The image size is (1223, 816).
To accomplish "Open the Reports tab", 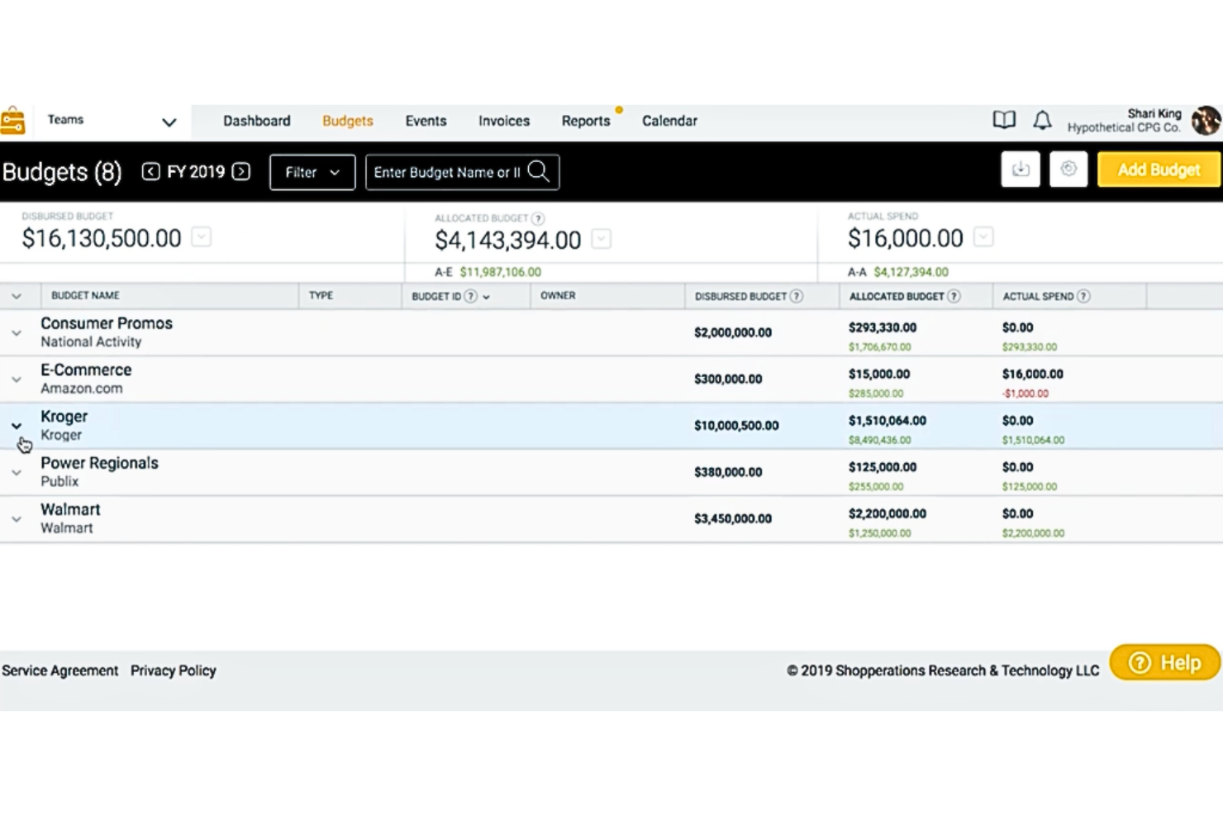I will coord(586,121).
